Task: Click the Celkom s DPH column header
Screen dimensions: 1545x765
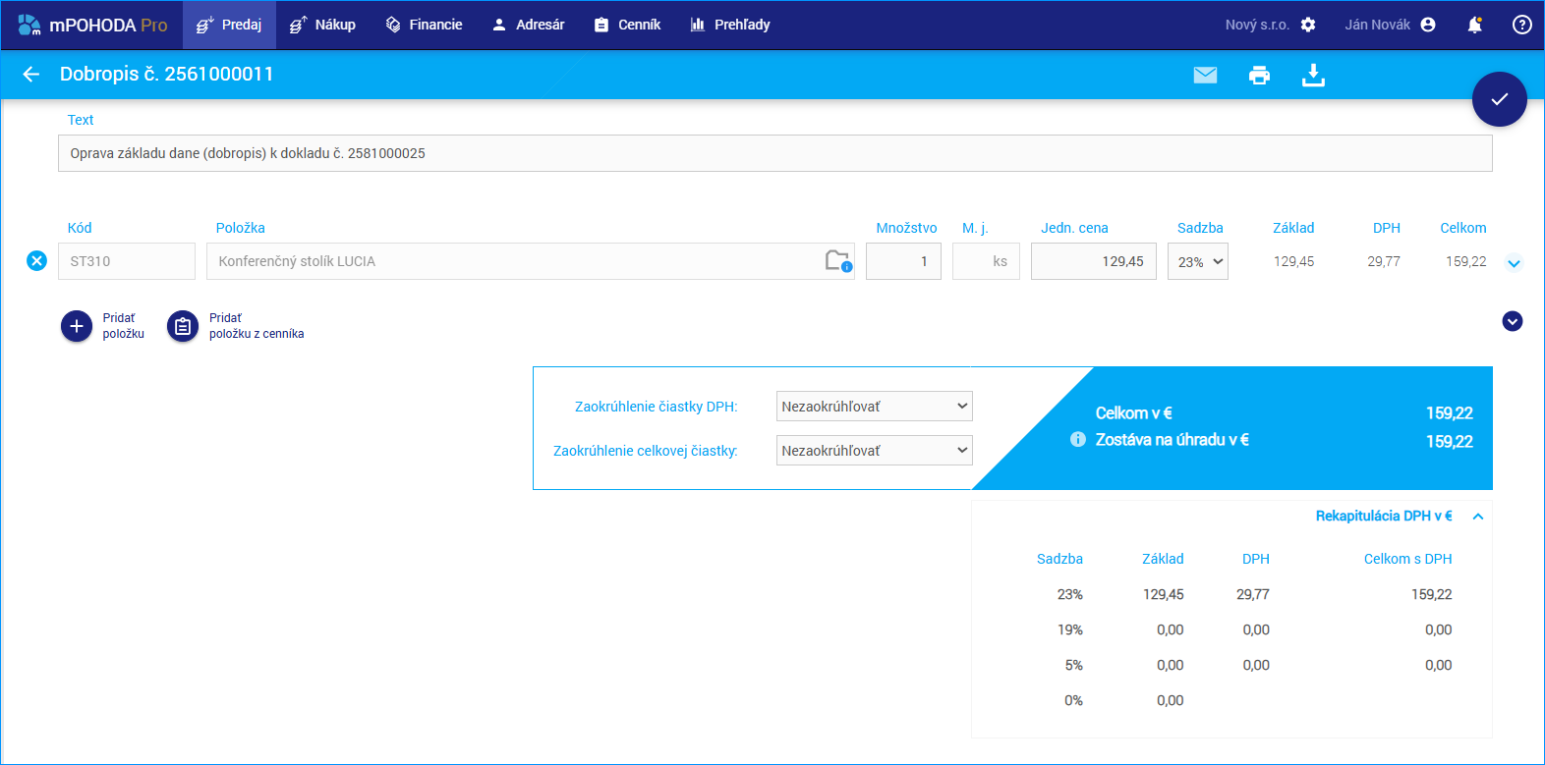Action: [1407, 559]
